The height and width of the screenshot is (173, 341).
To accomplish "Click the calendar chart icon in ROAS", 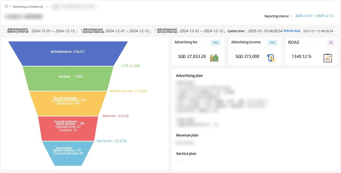I will (x=328, y=58).
